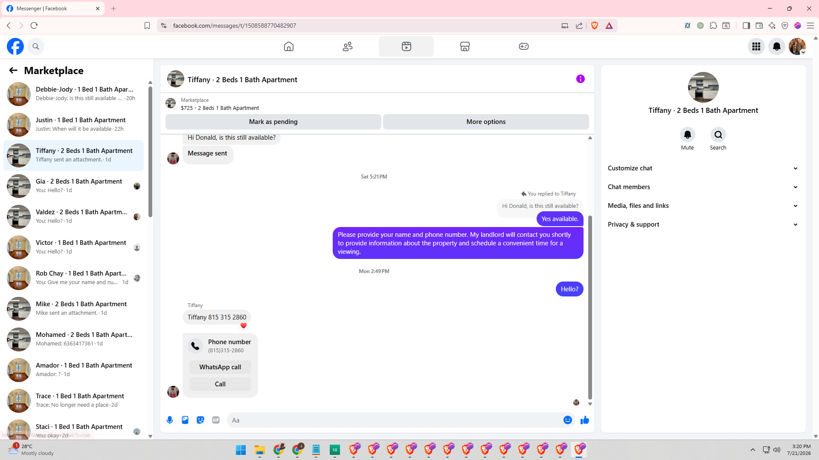Image resolution: width=819 pixels, height=460 pixels.
Task: Switch to the Video tab
Action: 406,46
